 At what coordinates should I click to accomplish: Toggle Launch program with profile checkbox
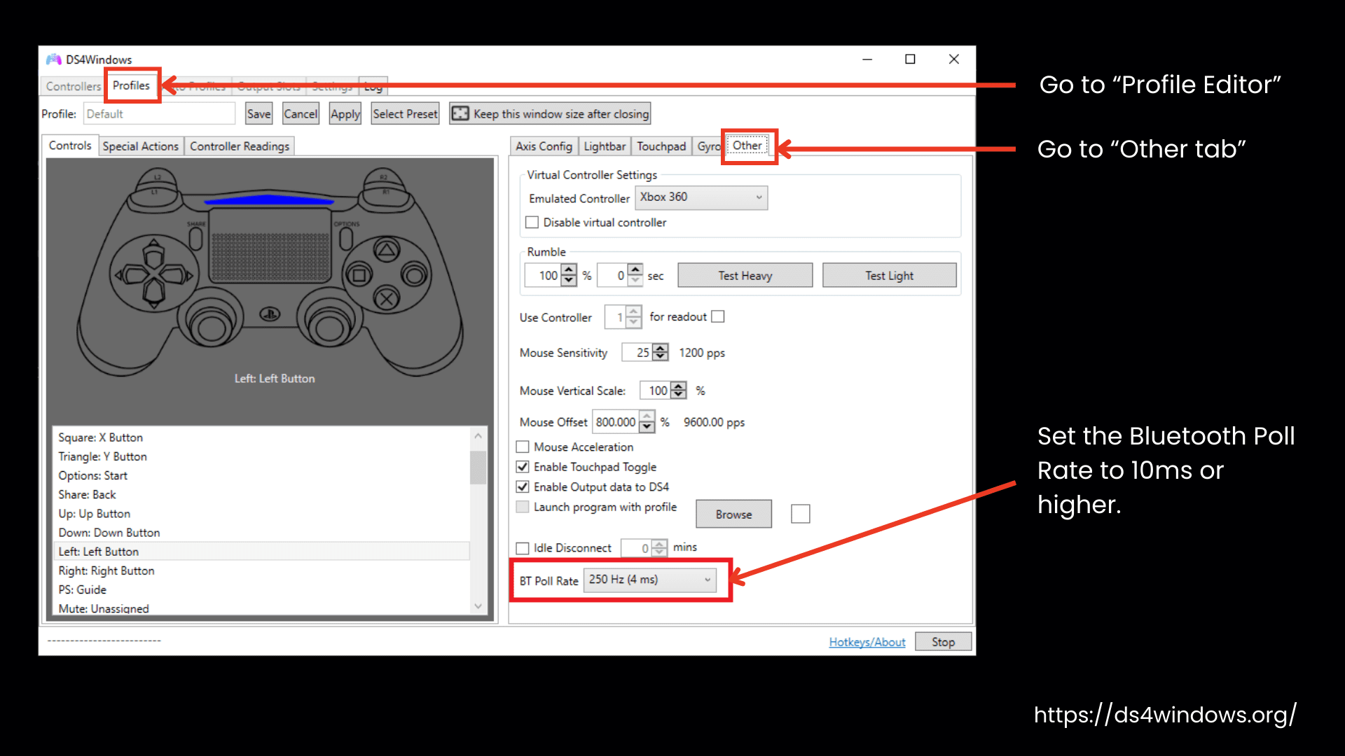coord(523,507)
